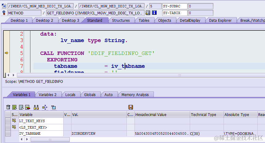The width and height of the screenshot is (265, 143).
Task: Click the grey table-with-arrow icon in the variables toolbar
Action: [x=21, y=107]
